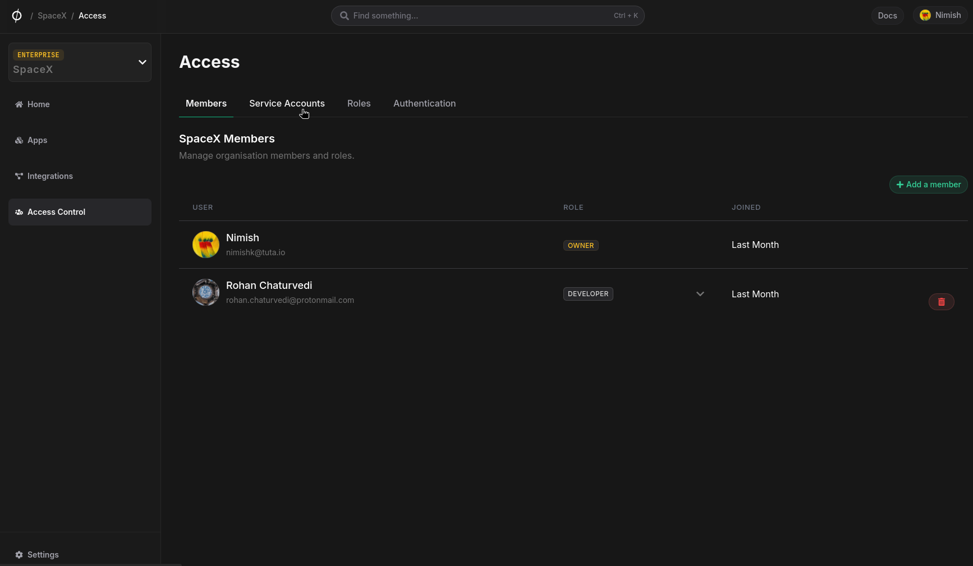Click Nimish's profile picture in members table
Viewport: 973px width, 566px height.
click(206, 245)
